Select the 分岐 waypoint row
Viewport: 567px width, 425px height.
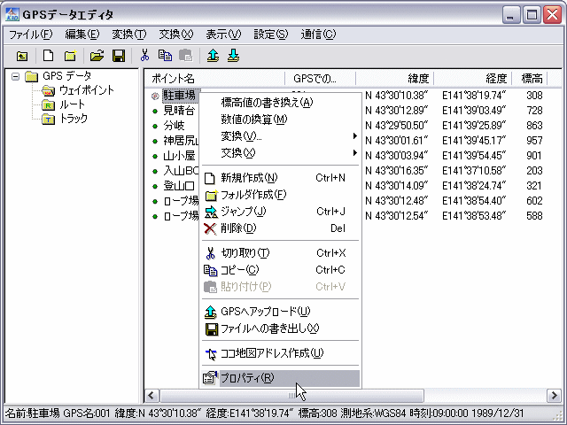point(174,126)
